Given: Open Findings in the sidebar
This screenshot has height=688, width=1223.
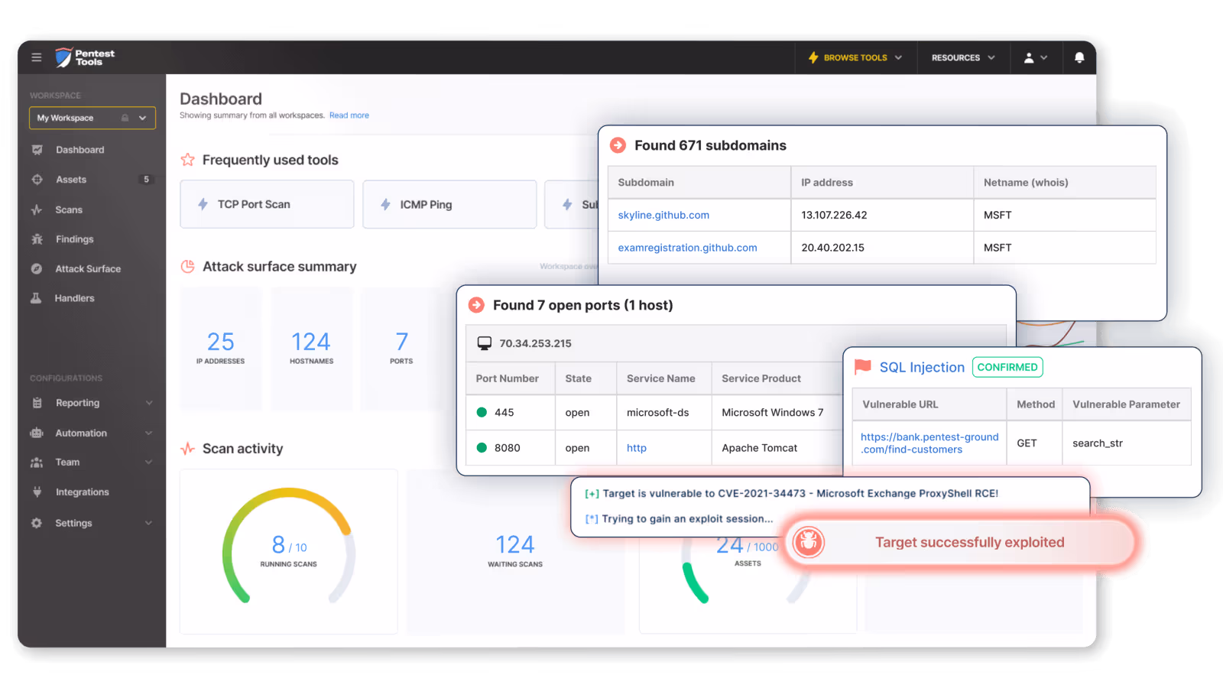Looking at the screenshot, I should (x=74, y=239).
